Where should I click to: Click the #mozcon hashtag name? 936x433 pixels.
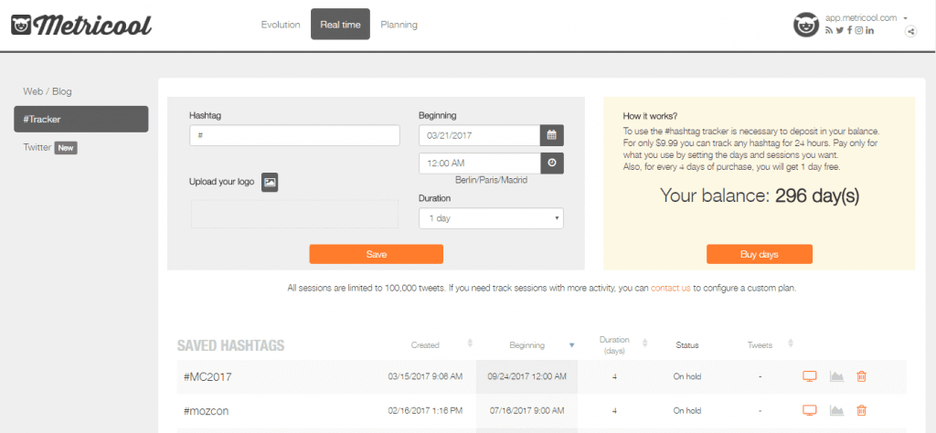point(206,411)
